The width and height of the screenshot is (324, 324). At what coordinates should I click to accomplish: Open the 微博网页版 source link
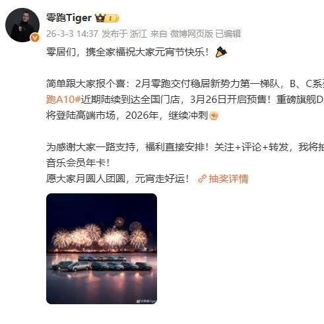click(x=191, y=34)
